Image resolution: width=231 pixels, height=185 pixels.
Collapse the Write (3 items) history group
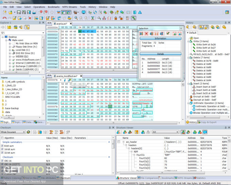point(188,41)
